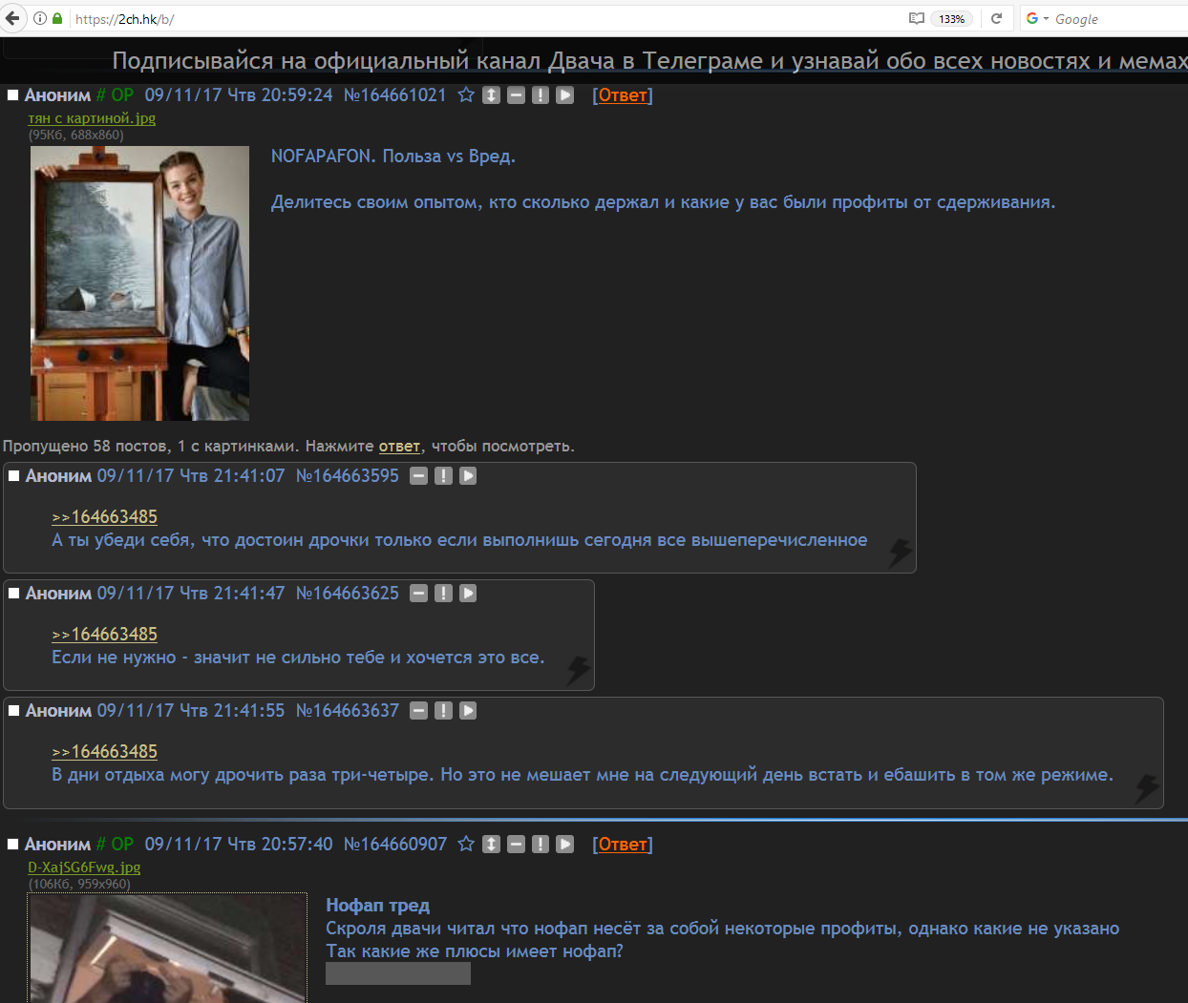Favorite thread №164661021 with the star icon
1188x1003 pixels.
466,94
